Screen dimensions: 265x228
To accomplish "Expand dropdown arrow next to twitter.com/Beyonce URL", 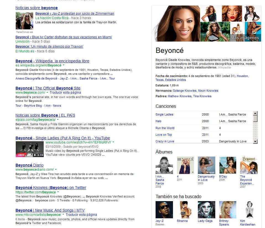I will pos(58,192).
